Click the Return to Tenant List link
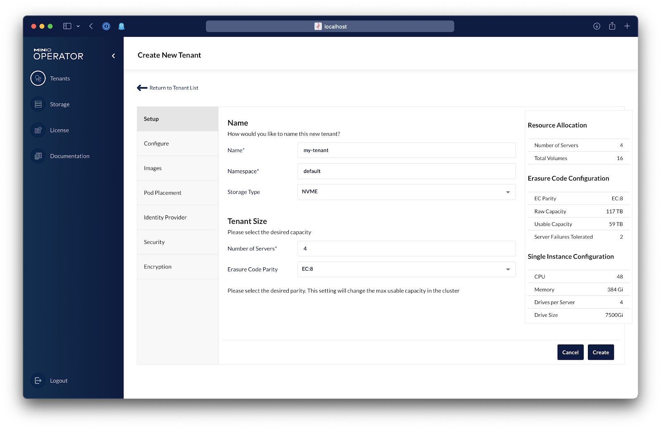 coord(174,87)
